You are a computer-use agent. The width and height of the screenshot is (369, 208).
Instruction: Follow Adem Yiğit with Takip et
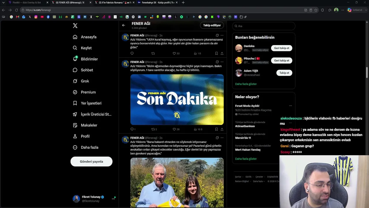click(284, 73)
